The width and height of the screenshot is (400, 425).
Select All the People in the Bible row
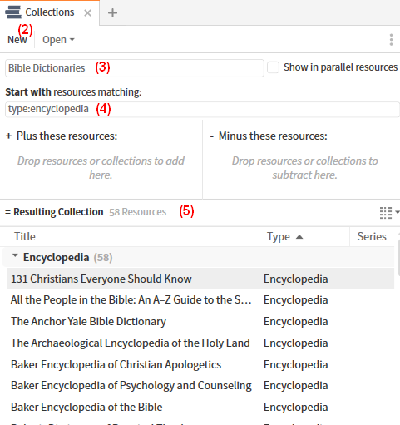pyautogui.click(x=200, y=300)
